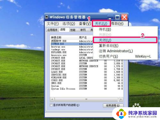Click the 6,992 K memory value

pos(118,80)
